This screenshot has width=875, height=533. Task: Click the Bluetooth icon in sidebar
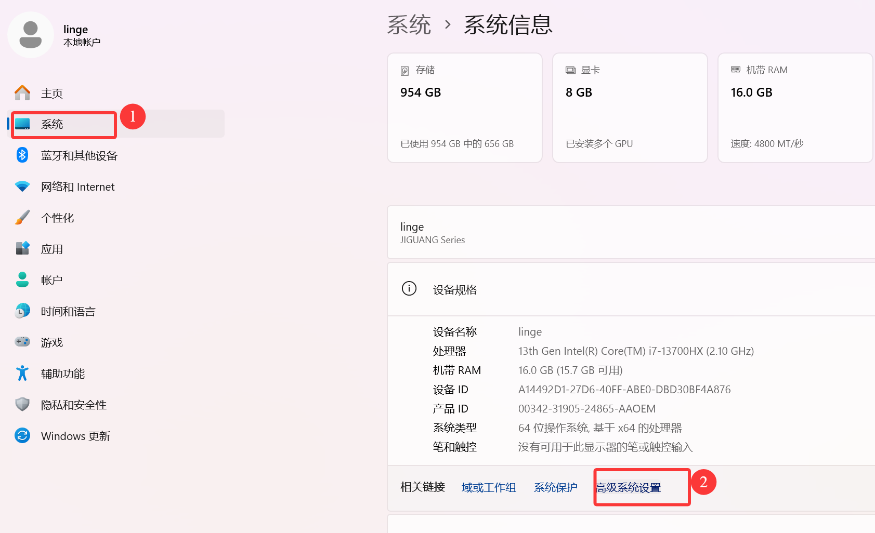[22, 155]
